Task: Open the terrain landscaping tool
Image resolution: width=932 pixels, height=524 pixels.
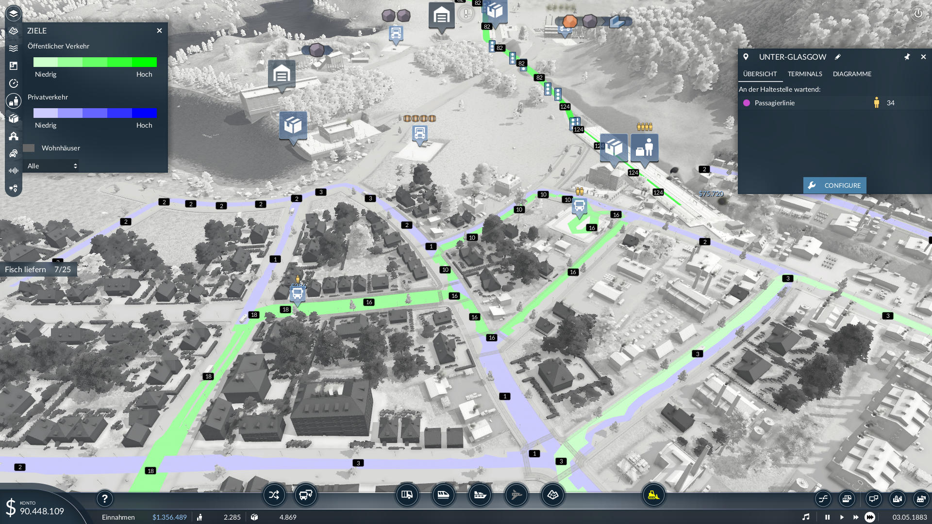Action: [552, 495]
